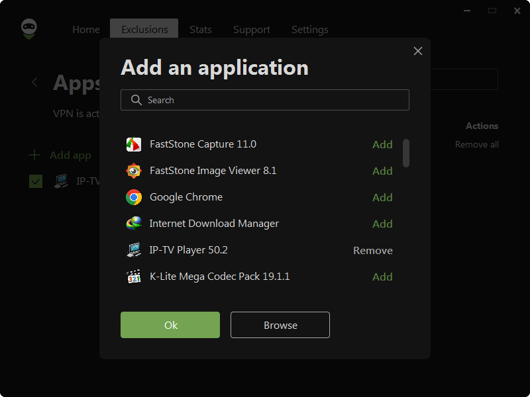Viewport: 530px width, 397px height.
Task: Select the FastStone Image Viewer 8.1 name text
Action: [213, 171]
